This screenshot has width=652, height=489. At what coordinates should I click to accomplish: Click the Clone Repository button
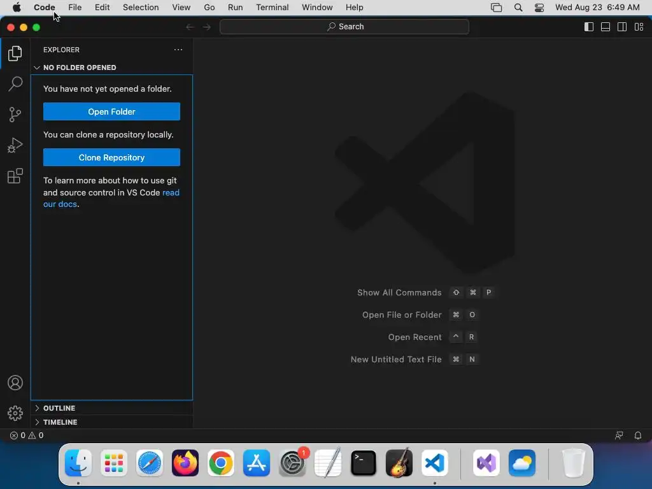(111, 157)
